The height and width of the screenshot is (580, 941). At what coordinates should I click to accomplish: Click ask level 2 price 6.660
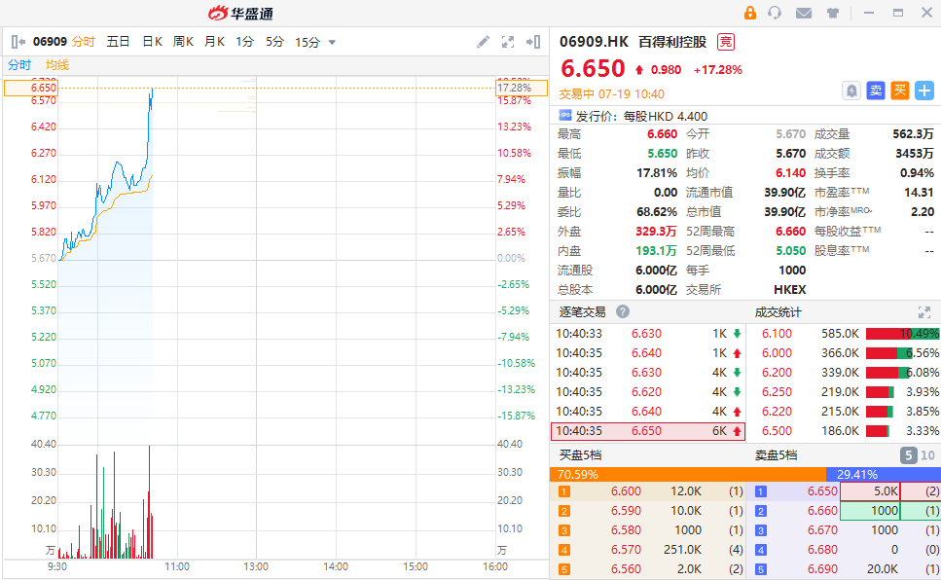(x=822, y=510)
